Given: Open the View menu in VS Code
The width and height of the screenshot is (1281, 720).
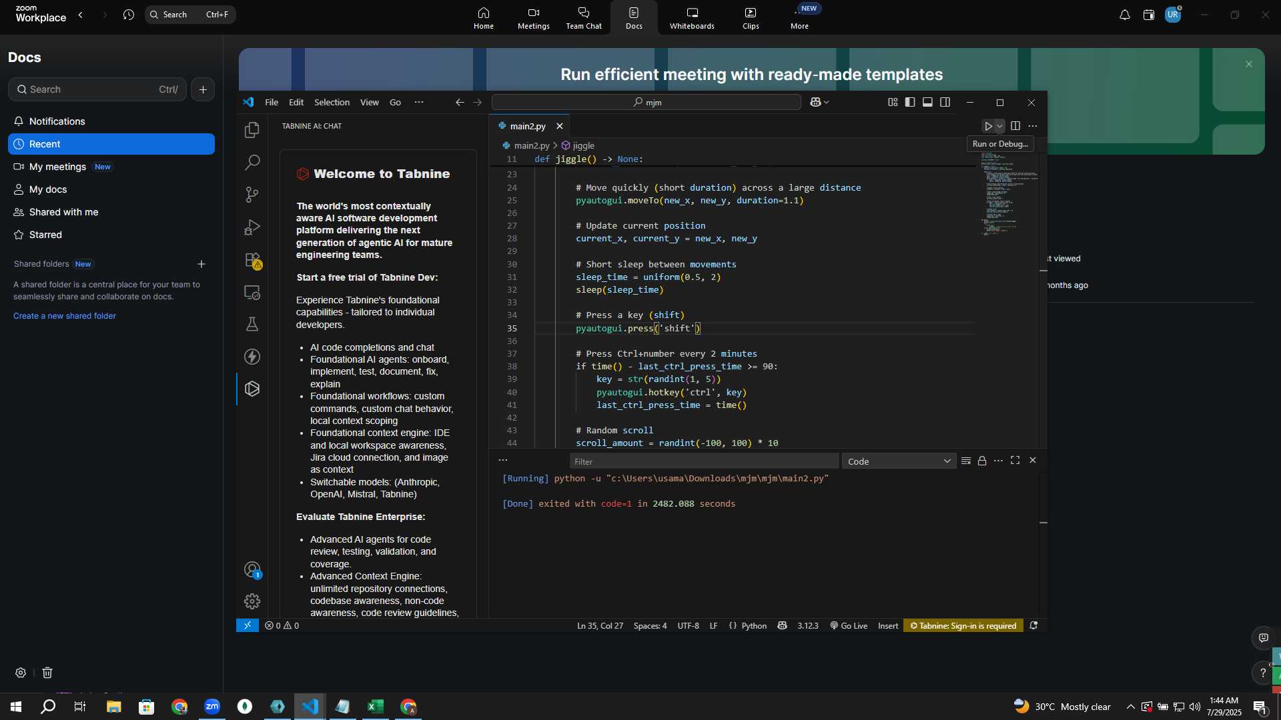Looking at the screenshot, I should coord(369,102).
